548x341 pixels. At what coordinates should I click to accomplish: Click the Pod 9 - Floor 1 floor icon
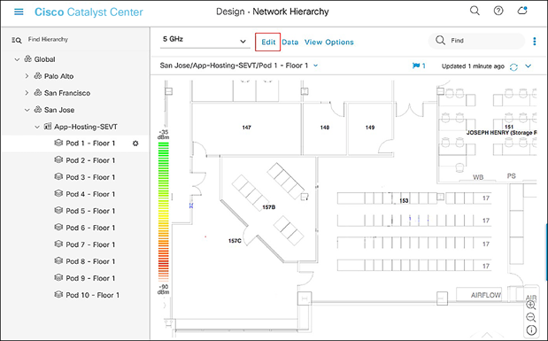pos(58,278)
